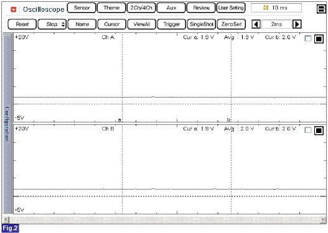Click the filled square icon for Ch A
This screenshot has height=233, width=328.
319,39
